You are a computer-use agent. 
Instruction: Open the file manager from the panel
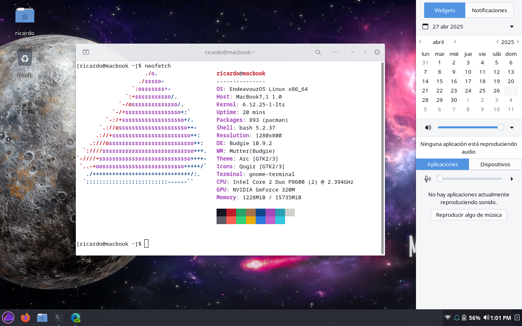42,317
